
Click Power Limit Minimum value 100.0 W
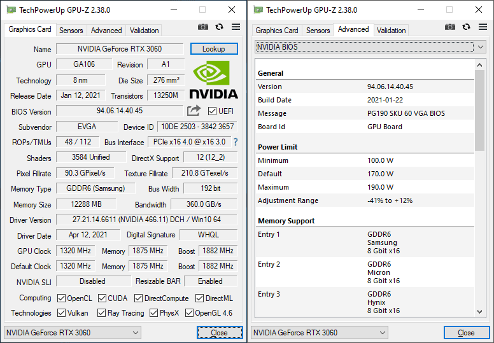click(x=380, y=160)
